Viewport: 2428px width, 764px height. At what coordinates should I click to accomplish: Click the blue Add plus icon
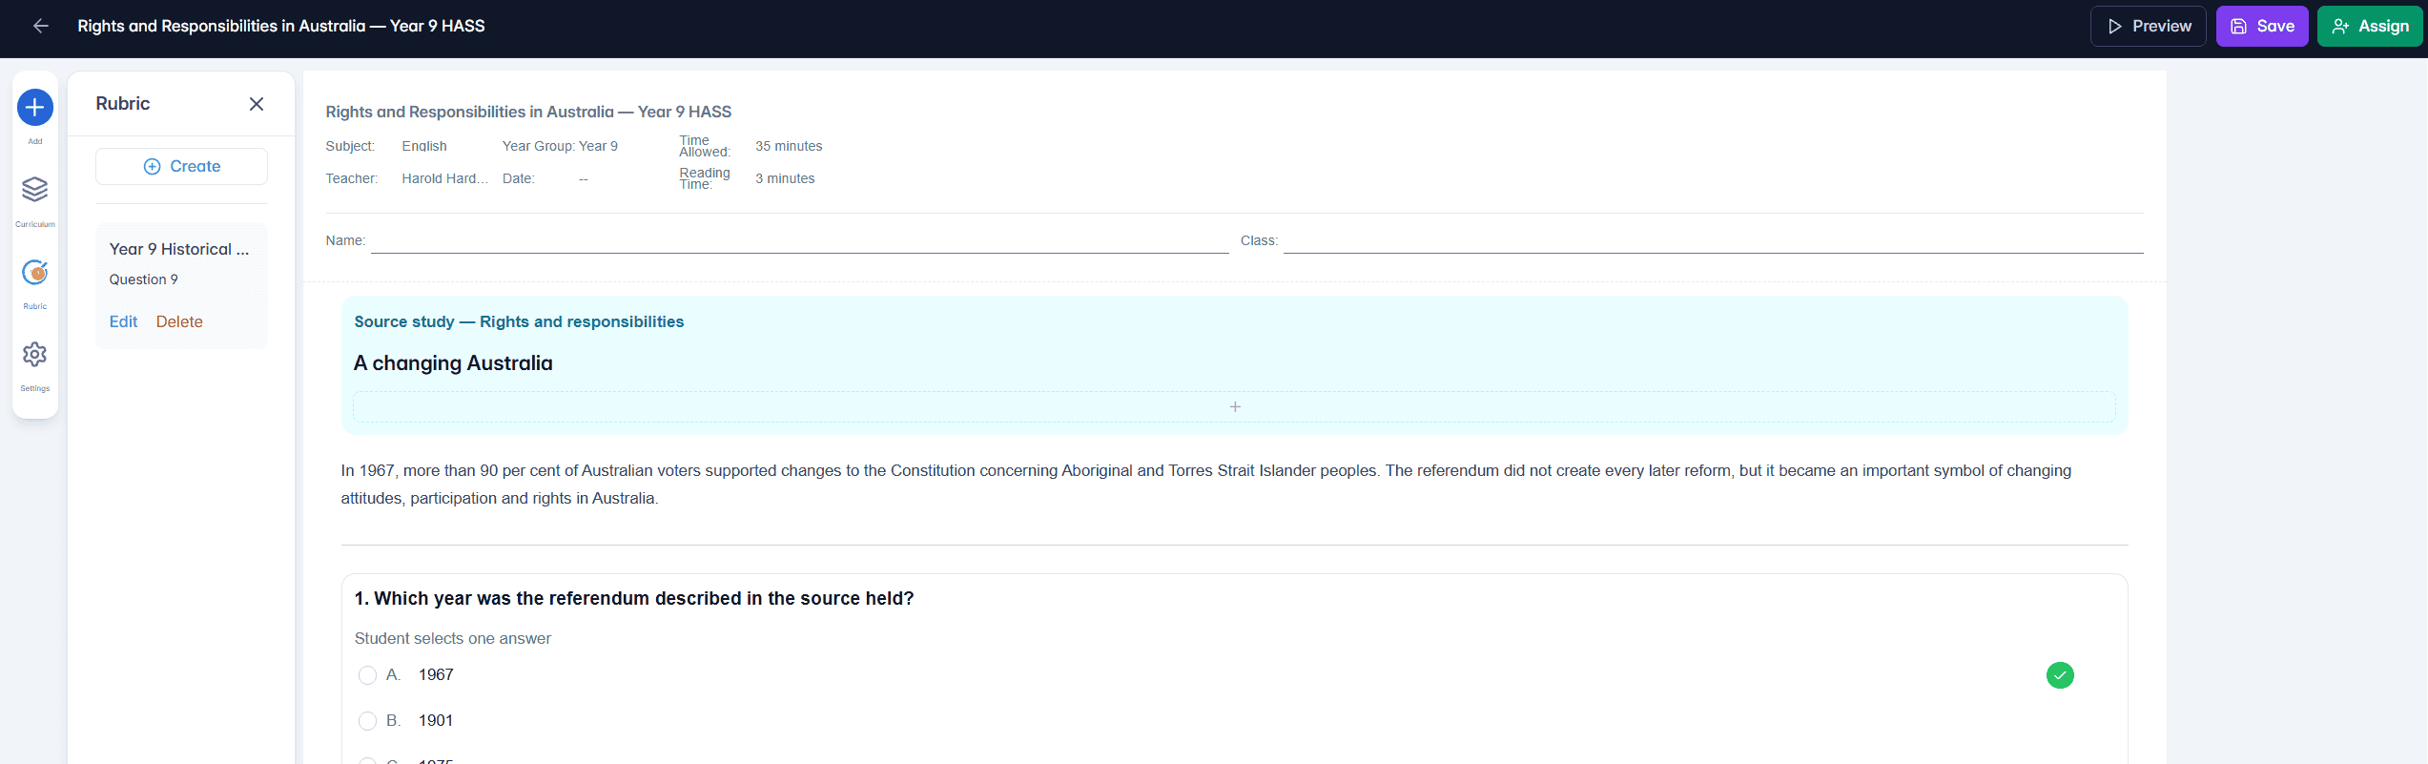(x=35, y=108)
